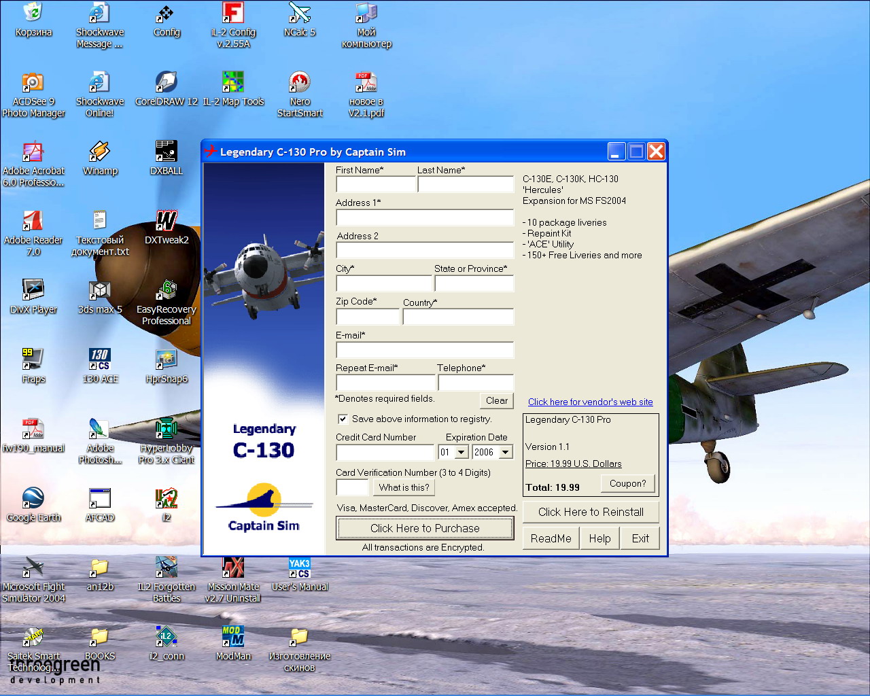This screenshot has width=870, height=696.
Task: Expand the expiration year dropdown
Action: click(x=506, y=453)
